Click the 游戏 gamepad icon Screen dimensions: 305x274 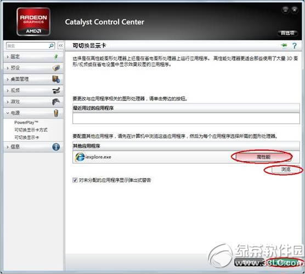pos(56,102)
